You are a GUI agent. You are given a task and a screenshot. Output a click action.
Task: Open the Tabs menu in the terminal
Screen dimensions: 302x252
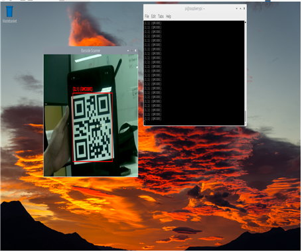(161, 17)
